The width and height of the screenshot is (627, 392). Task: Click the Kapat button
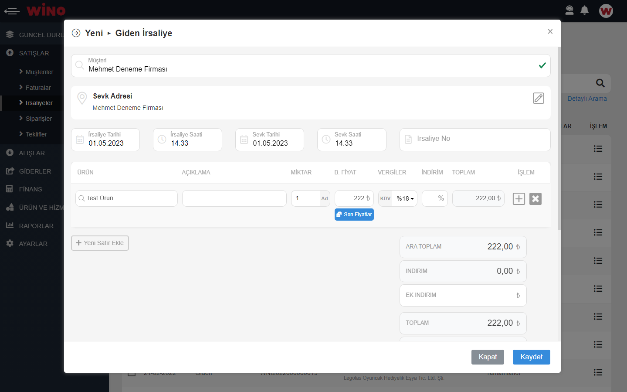pyautogui.click(x=487, y=357)
